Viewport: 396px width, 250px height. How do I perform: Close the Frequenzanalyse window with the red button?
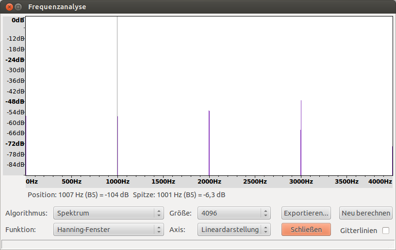point(9,7)
